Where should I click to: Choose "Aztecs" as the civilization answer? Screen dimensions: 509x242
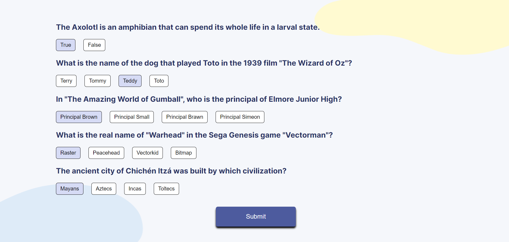coord(104,189)
